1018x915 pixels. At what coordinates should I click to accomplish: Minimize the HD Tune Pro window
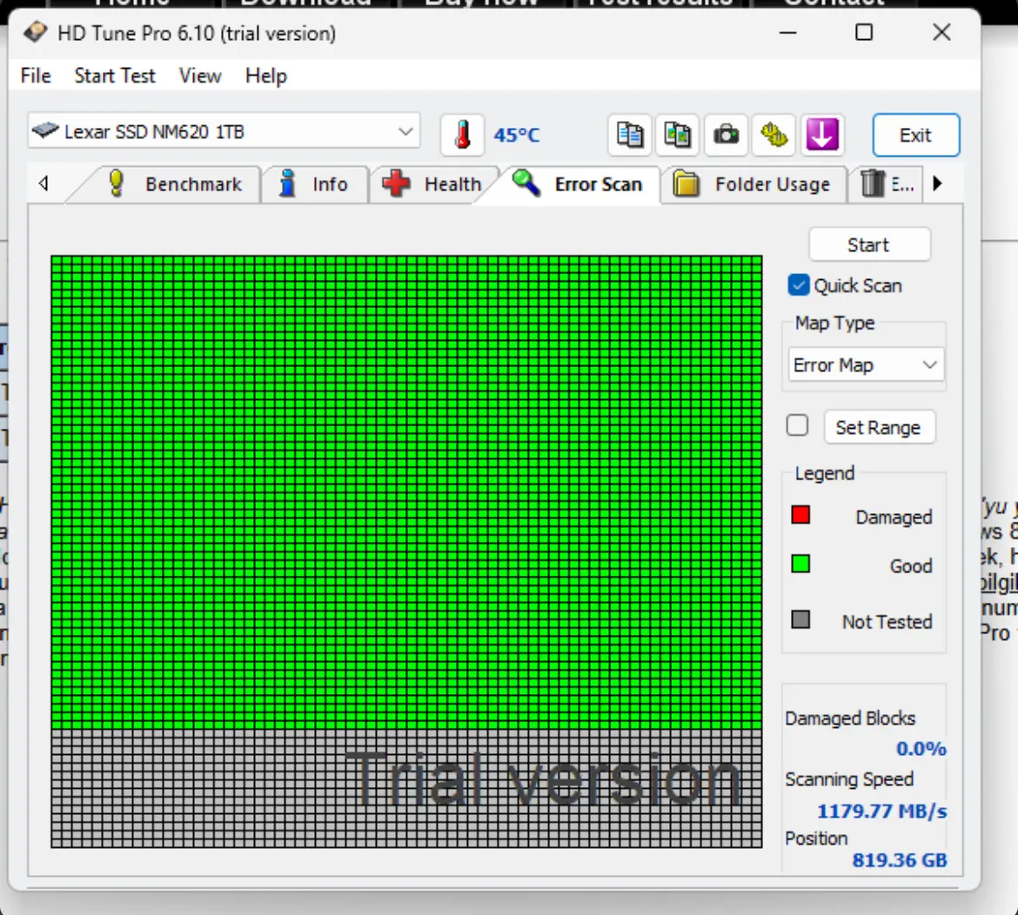pos(787,32)
